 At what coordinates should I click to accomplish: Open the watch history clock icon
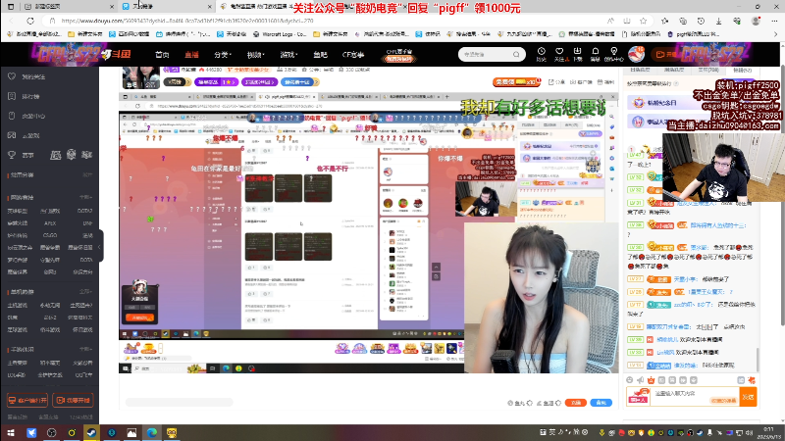pos(542,52)
